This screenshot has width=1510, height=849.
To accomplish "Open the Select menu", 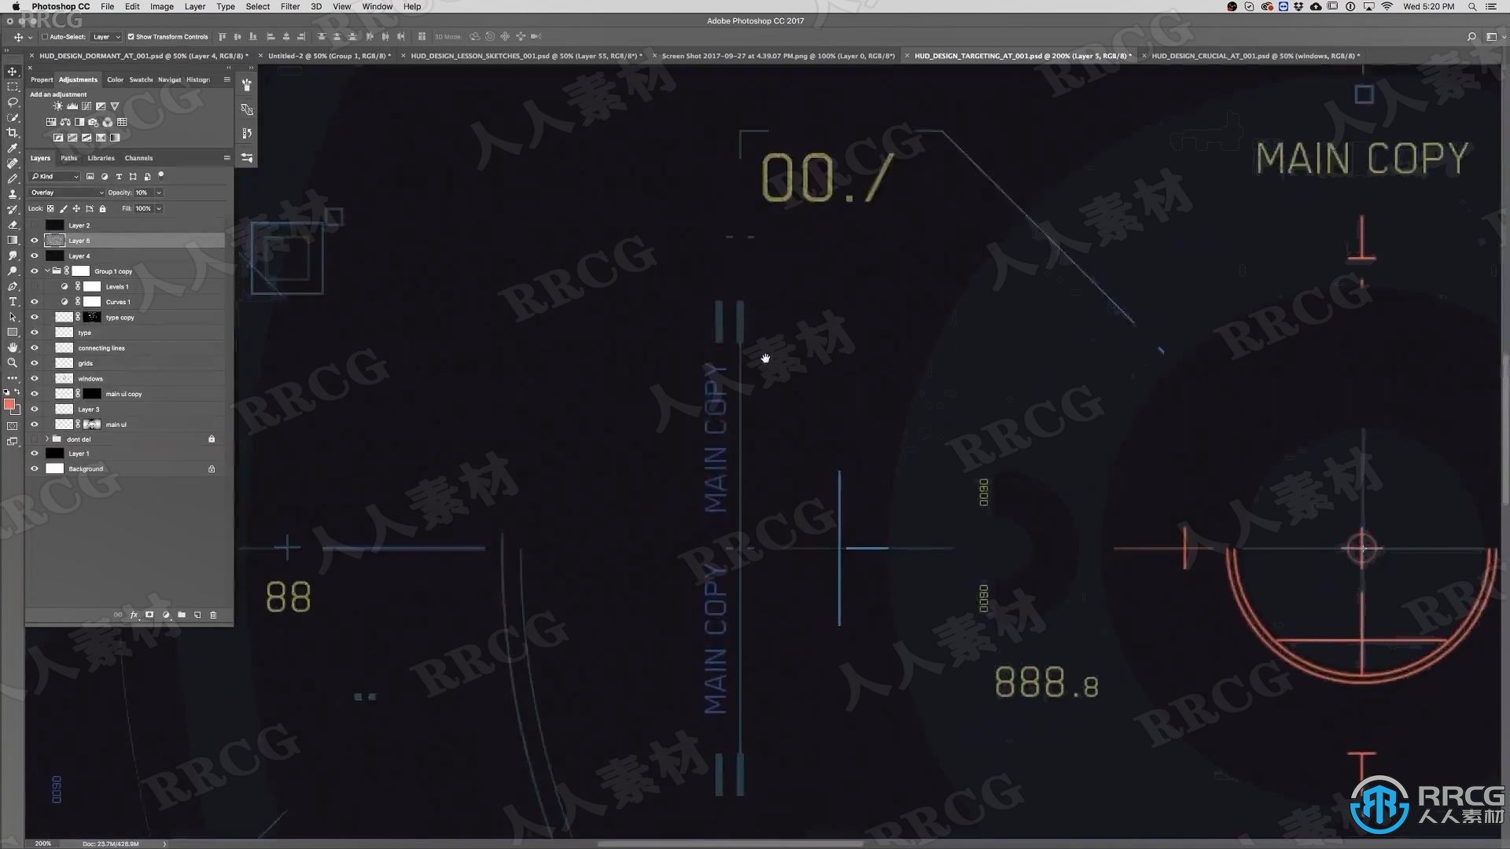I will pos(257,7).
